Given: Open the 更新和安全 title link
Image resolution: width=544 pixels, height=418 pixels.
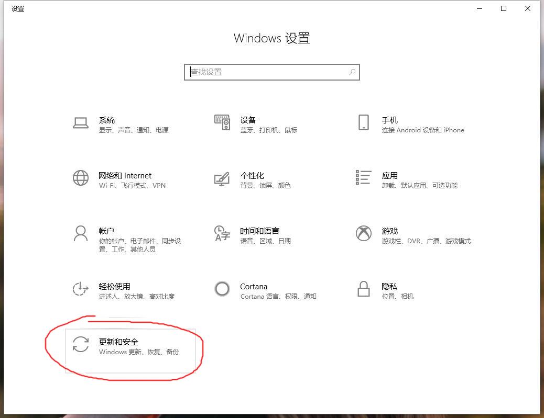Looking at the screenshot, I should point(118,342).
